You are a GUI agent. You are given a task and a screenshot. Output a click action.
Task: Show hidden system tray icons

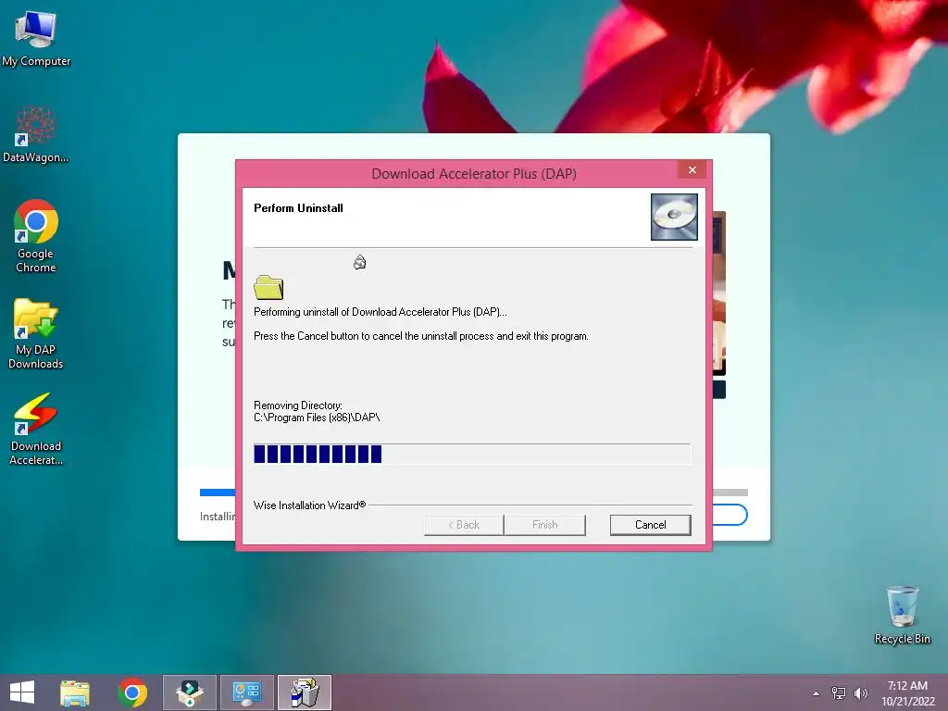pos(817,693)
